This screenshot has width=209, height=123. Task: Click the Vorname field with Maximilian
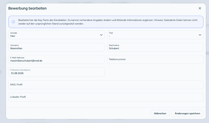[x=56, y=47]
